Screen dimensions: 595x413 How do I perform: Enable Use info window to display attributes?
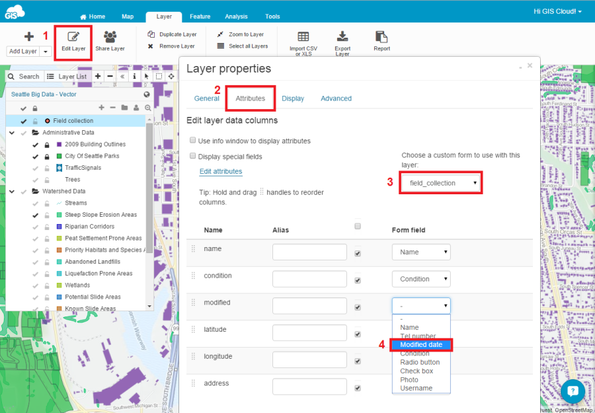[193, 141]
